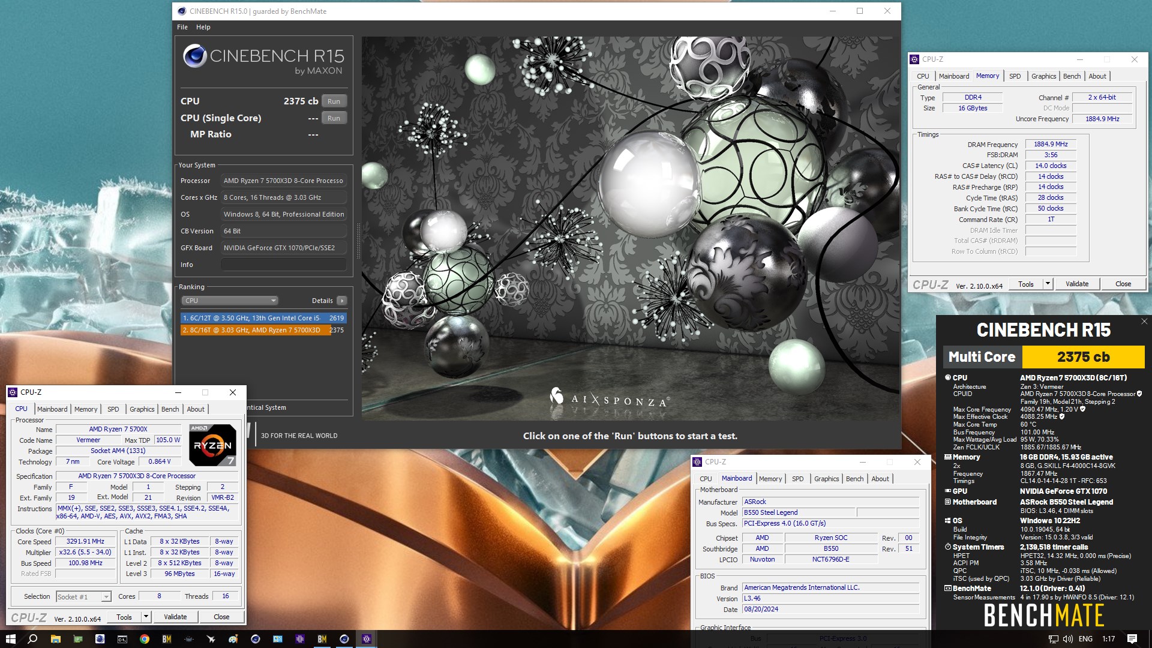Click Close button in bottom-left CPU-Z window
Viewport: 1152px width, 648px height.
(x=221, y=617)
